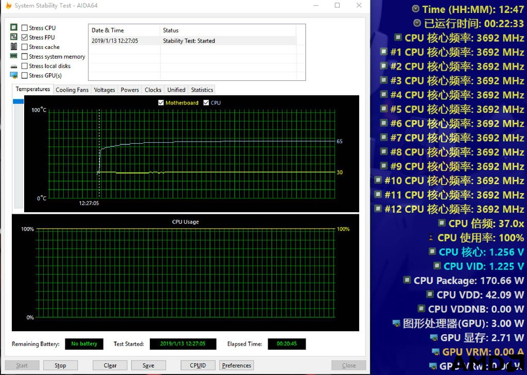Open the CPUID panel
Screen dimensions: 527x375
tap(198, 365)
